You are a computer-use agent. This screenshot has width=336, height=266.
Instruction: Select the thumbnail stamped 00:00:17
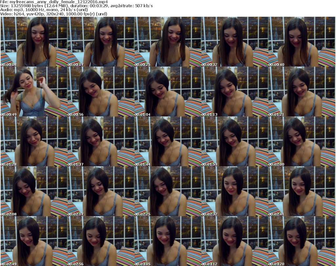click(x=101, y=42)
